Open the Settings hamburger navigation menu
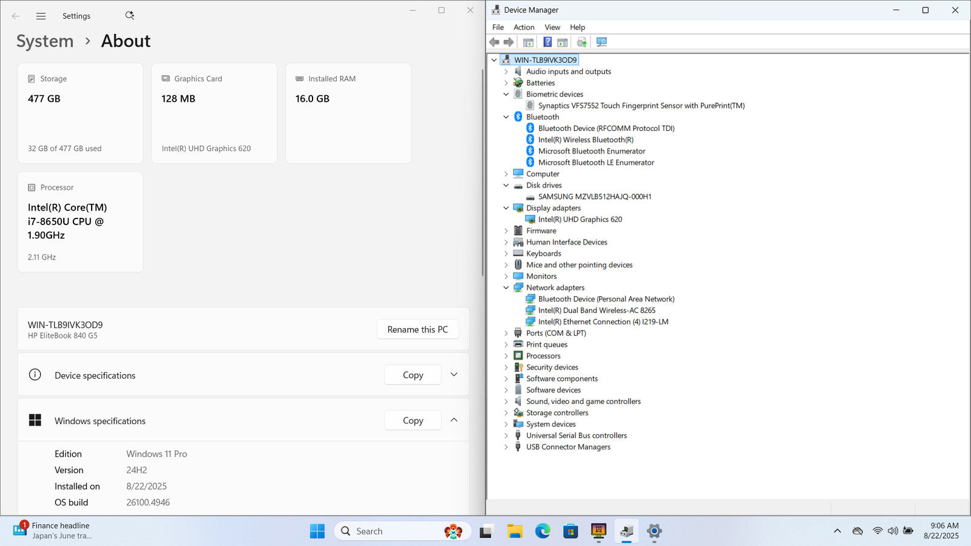The image size is (971, 546). pyautogui.click(x=41, y=16)
